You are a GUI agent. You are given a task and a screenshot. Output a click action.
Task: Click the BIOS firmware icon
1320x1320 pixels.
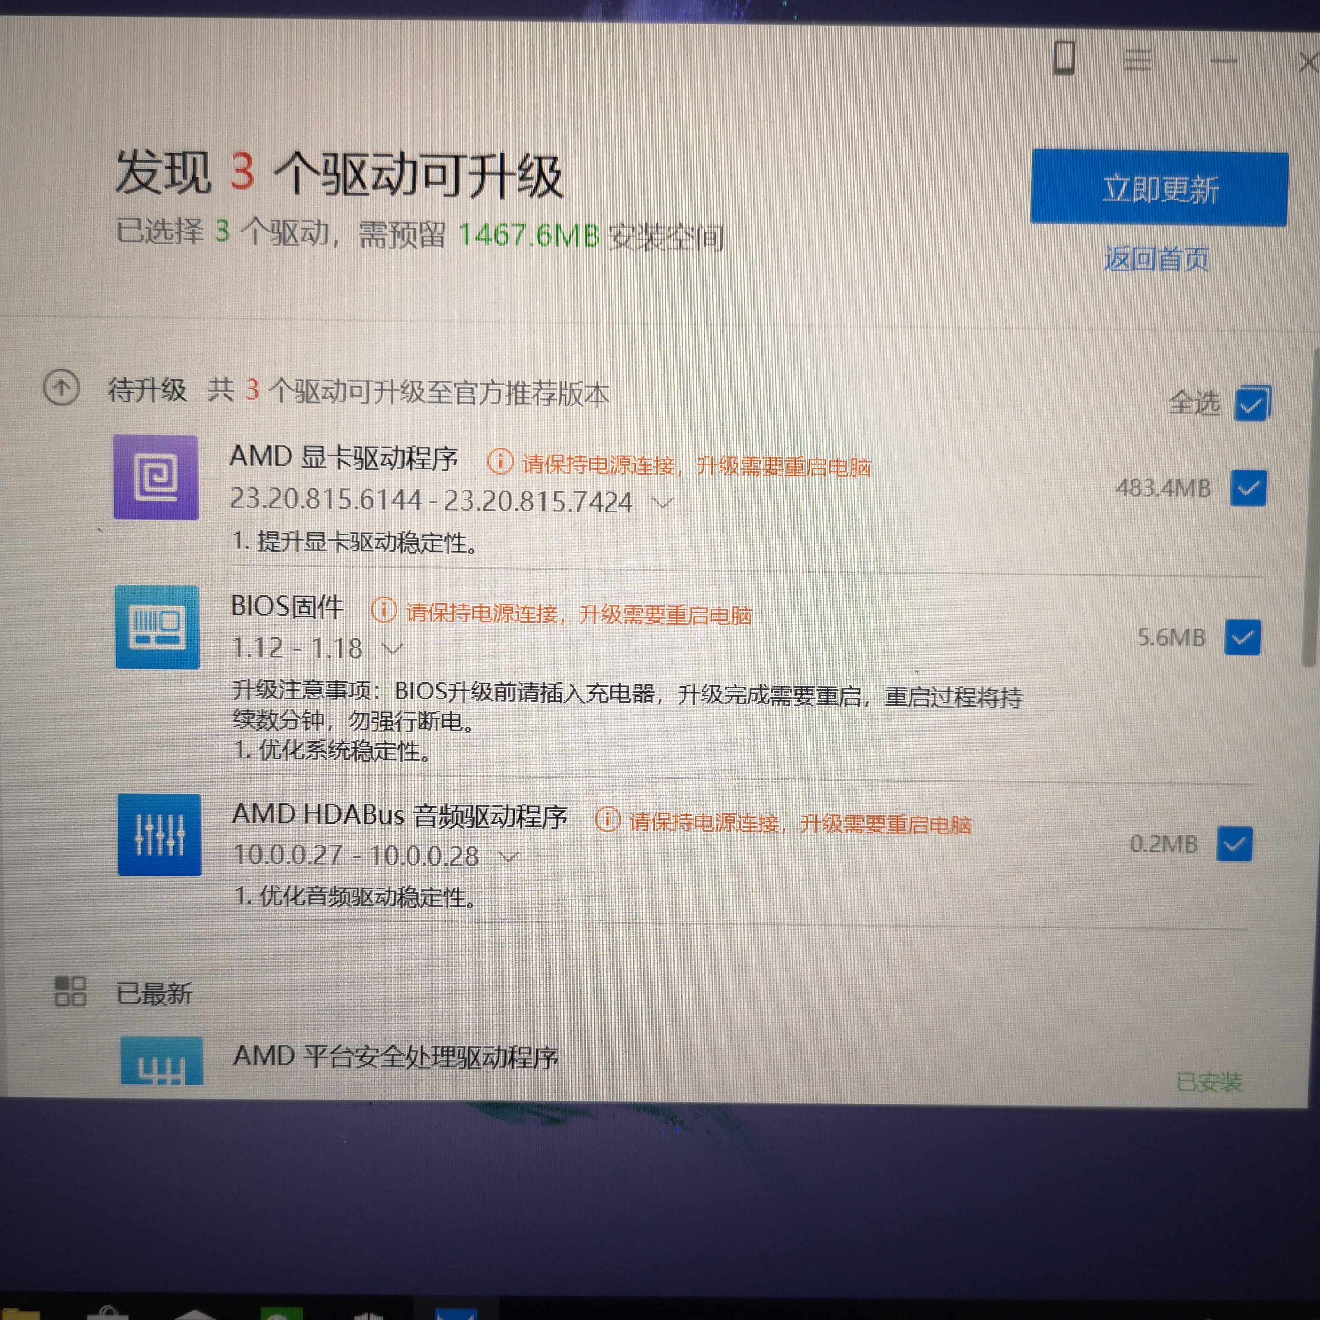click(157, 627)
